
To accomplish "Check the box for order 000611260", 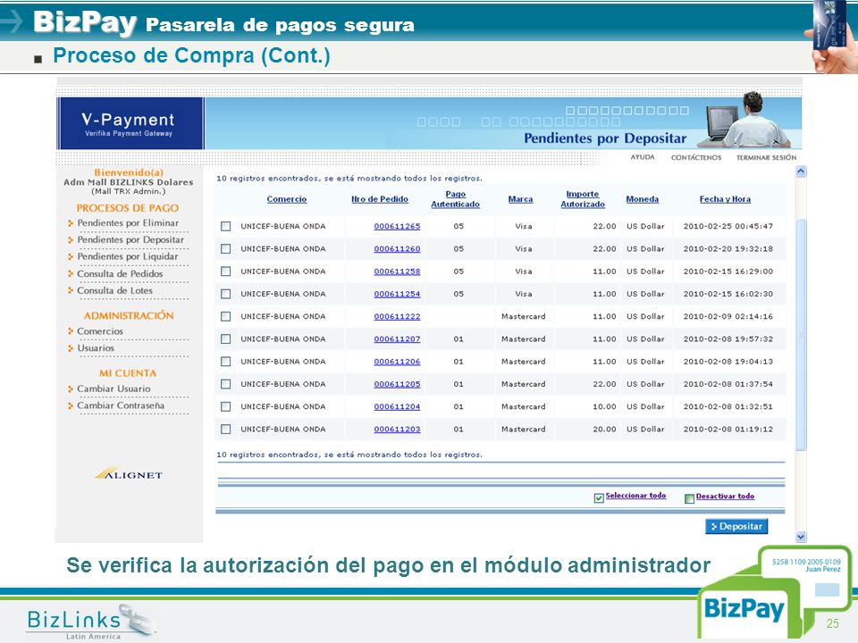I will click(x=225, y=249).
